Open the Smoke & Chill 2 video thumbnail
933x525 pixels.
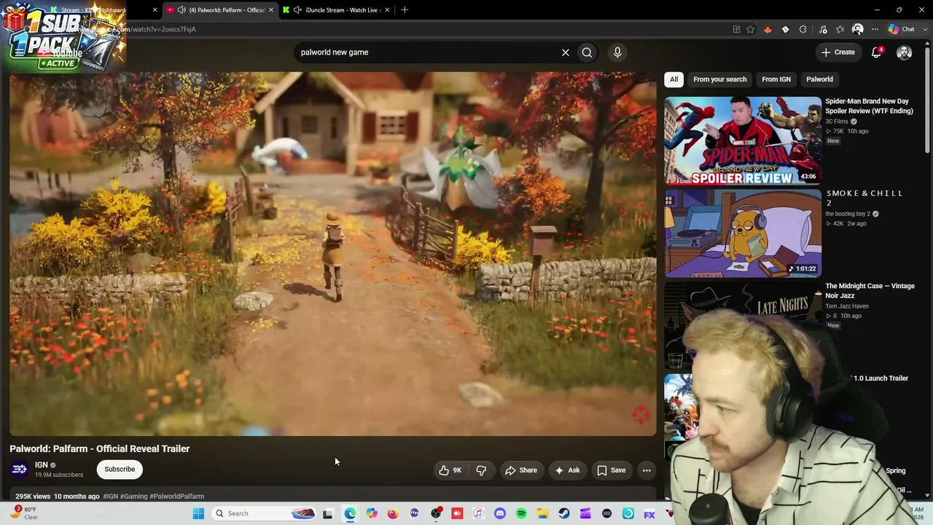pos(743,233)
